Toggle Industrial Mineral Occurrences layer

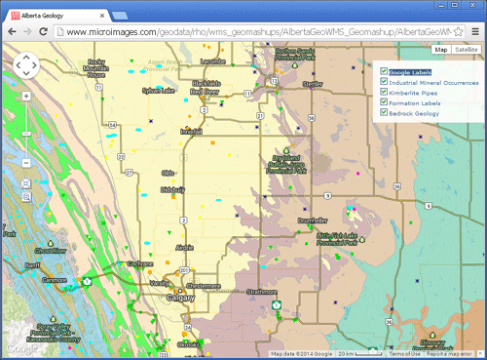(x=384, y=81)
